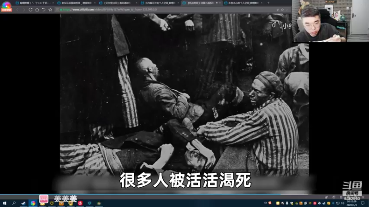Viewport: 369px width, 207px height.
Task: Click the magnifier zoom icon in status bar
Action: click(x=363, y=197)
